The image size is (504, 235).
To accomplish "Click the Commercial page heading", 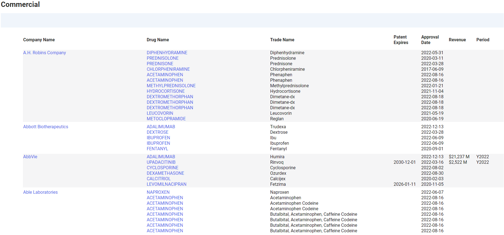I will click(x=20, y=4).
